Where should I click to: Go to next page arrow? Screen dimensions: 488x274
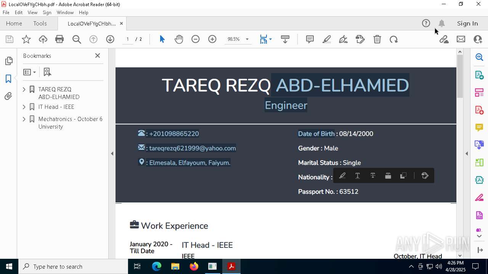click(110, 39)
